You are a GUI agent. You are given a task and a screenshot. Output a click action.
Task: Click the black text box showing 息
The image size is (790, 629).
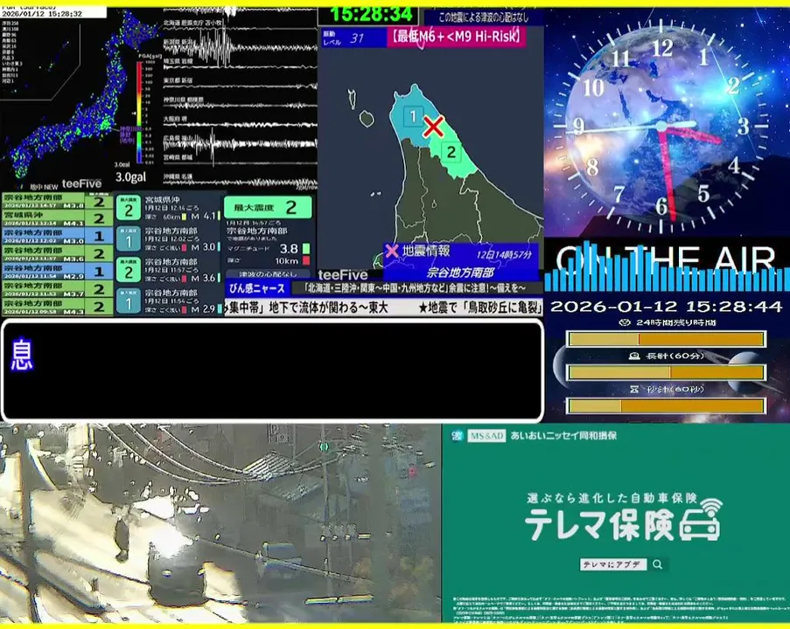(273, 370)
